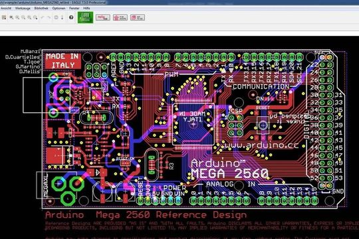This screenshot has height=239, width=359.
Task: Click the Zoom select area icon
Action: (35, 17)
